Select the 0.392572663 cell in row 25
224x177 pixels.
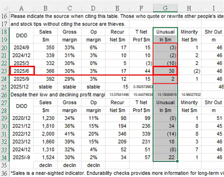(x=141, y=86)
